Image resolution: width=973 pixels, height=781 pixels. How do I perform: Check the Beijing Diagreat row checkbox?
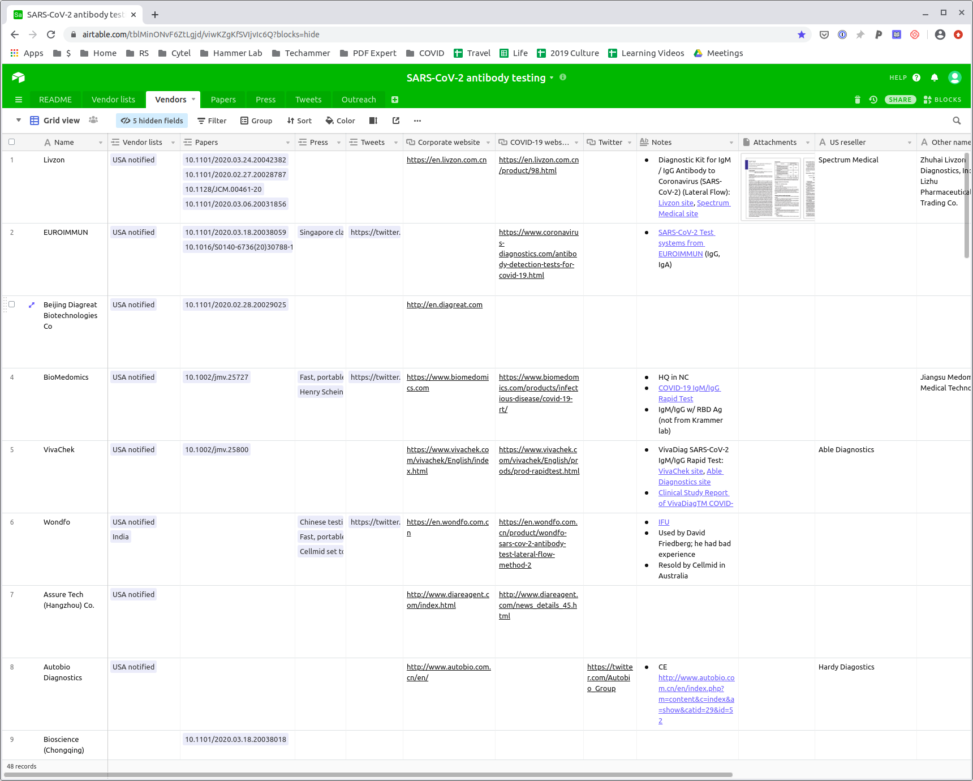click(12, 304)
